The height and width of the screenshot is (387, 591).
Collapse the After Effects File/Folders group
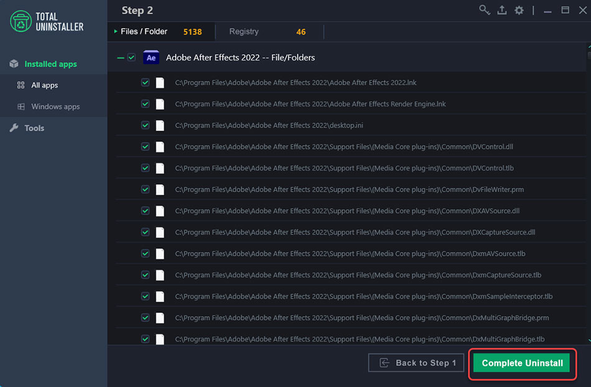click(x=121, y=58)
